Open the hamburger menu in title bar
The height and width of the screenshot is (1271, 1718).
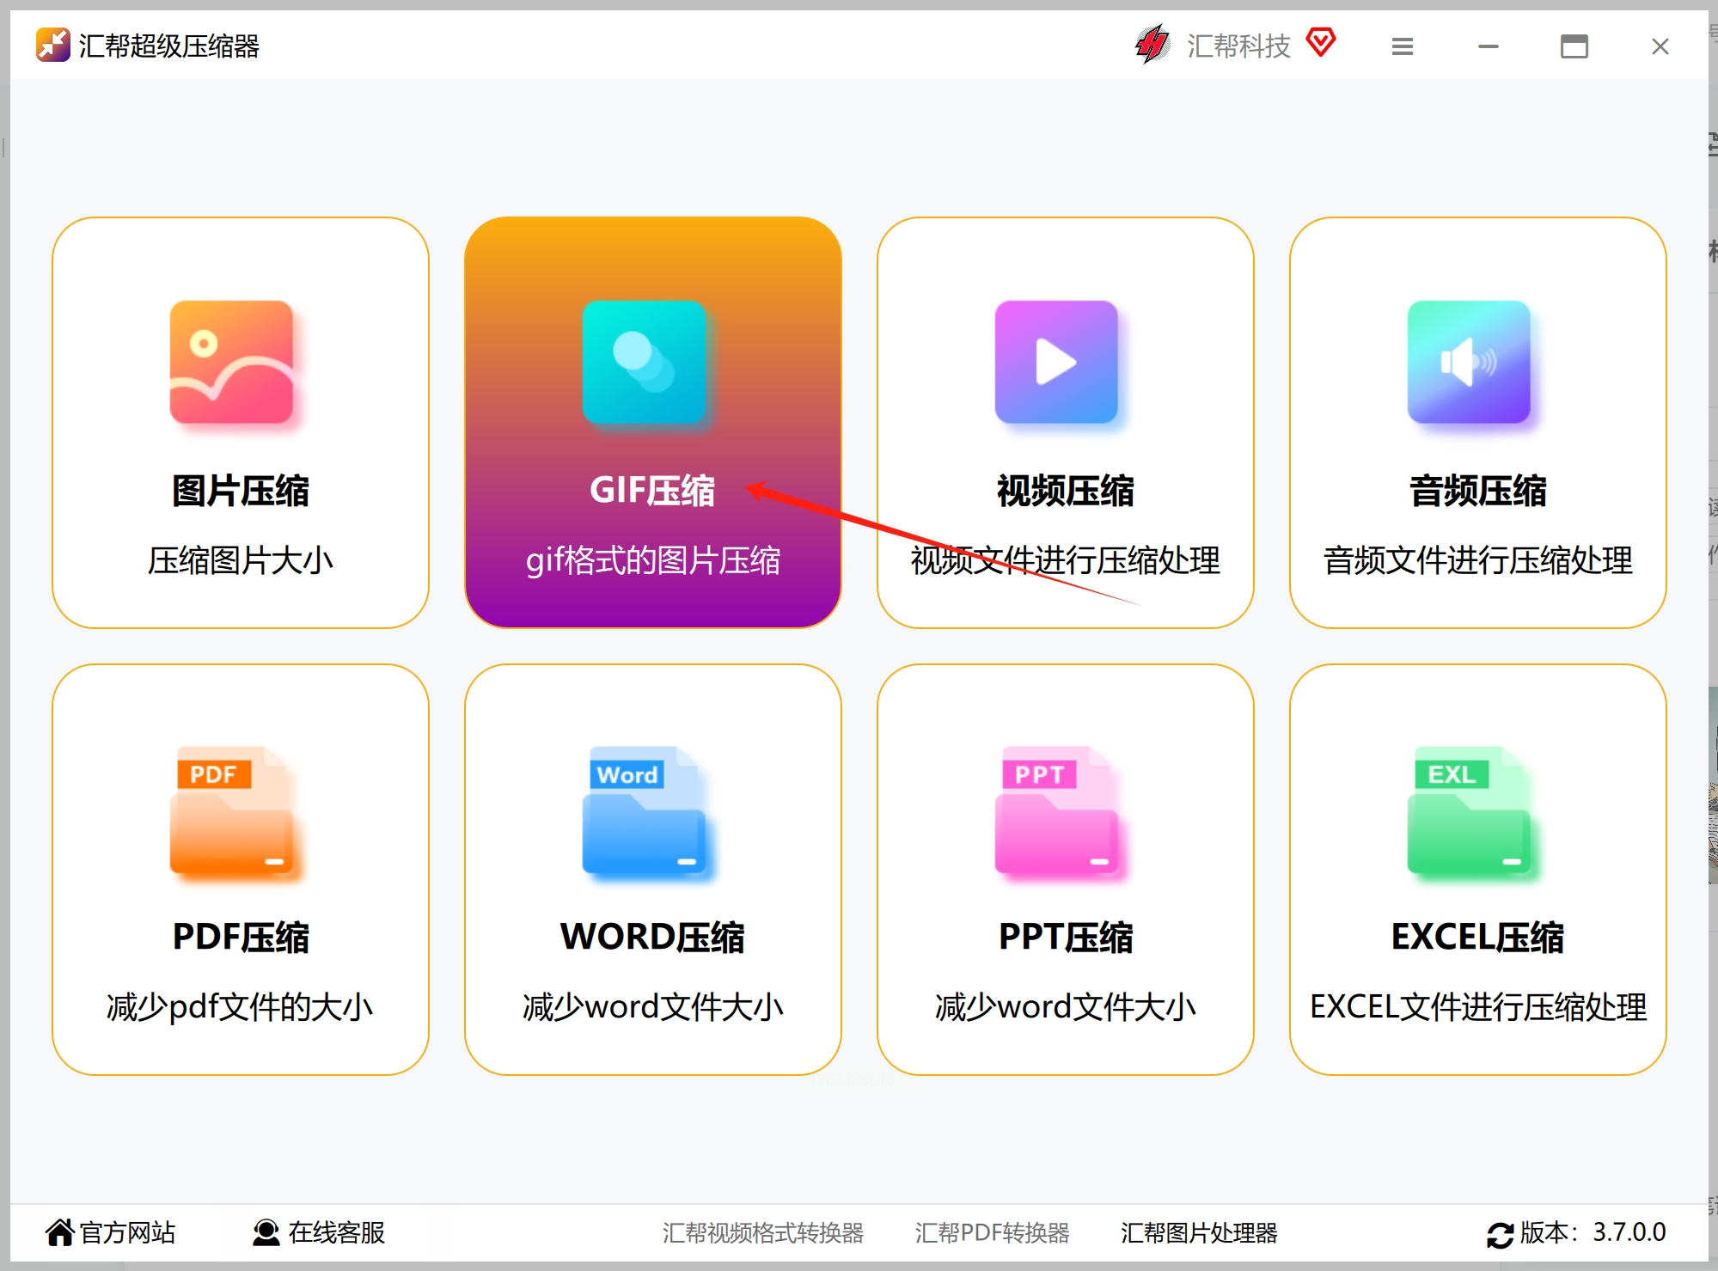tap(1403, 46)
